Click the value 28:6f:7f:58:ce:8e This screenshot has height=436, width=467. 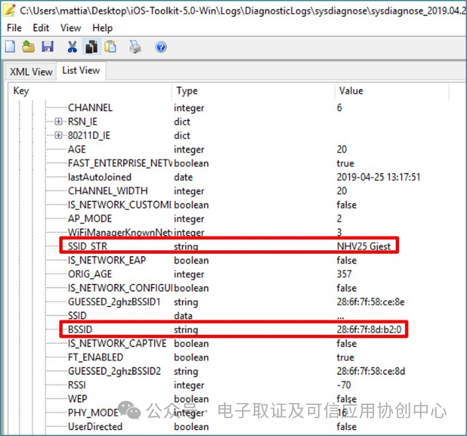[371, 302]
